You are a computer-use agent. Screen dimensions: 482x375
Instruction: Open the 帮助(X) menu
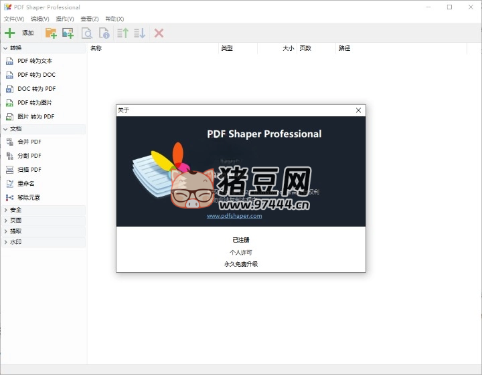click(x=114, y=19)
